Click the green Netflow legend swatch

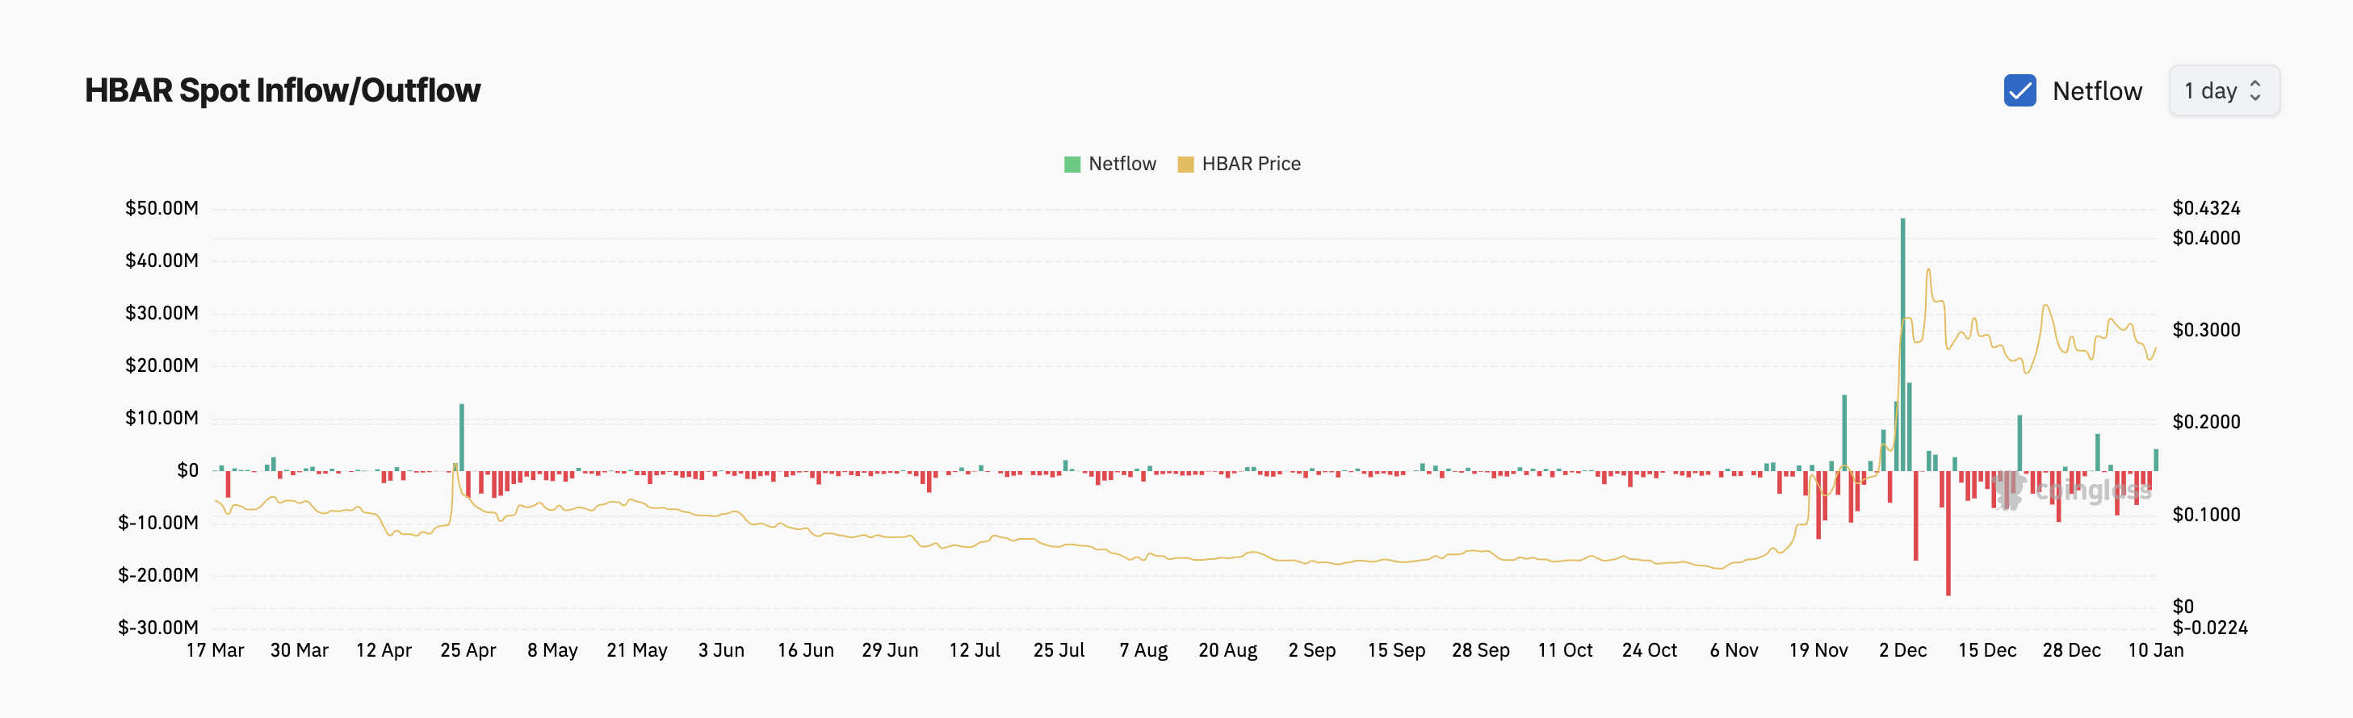click(x=1072, y=165)
